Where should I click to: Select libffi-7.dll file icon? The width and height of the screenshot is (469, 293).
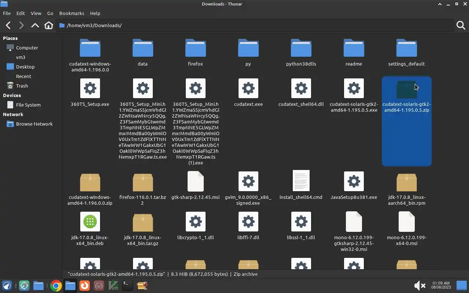(248, 222)
